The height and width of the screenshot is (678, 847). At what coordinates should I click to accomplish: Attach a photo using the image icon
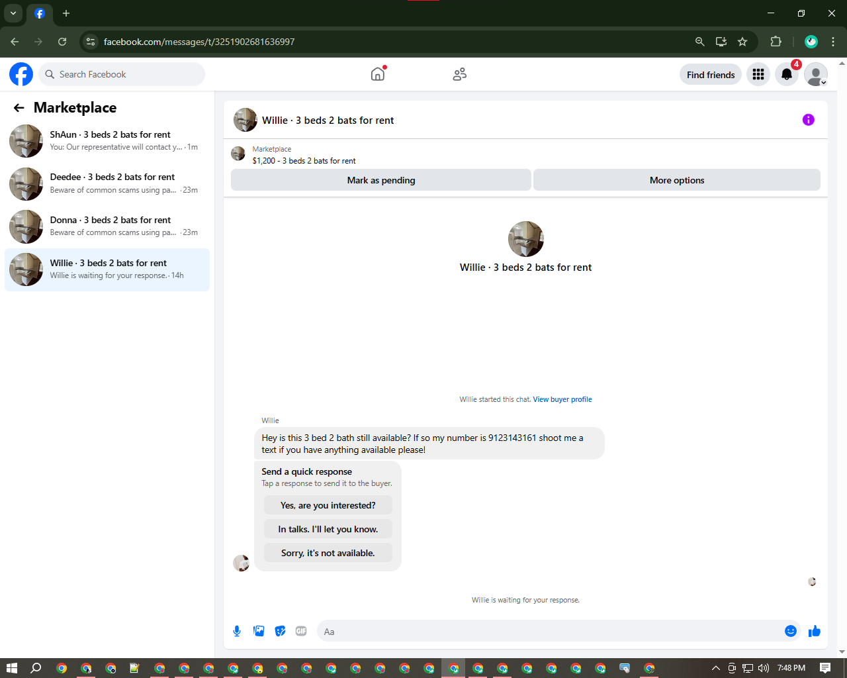pos(259,631)
